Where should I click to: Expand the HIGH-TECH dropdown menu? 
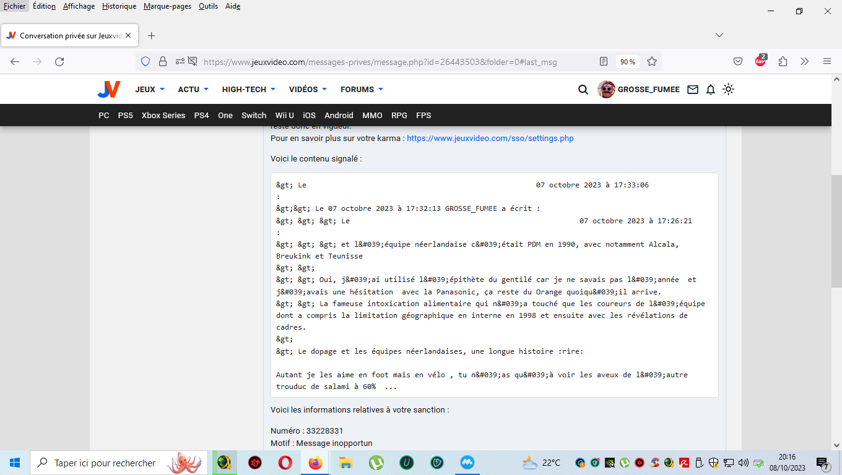point(248,90)
